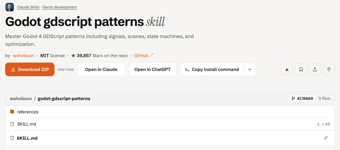Open the Claude Skills breadcrumb link
Screen dimensions: 340x150
28,7
